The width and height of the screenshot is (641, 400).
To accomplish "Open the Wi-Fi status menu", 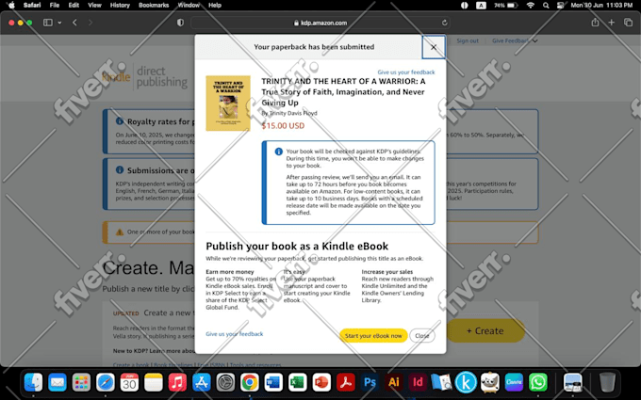I will click(530, 6).
